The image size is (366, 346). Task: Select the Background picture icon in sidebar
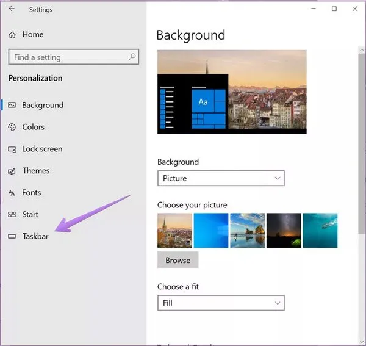pyautogui.click(x=12, y=105)
